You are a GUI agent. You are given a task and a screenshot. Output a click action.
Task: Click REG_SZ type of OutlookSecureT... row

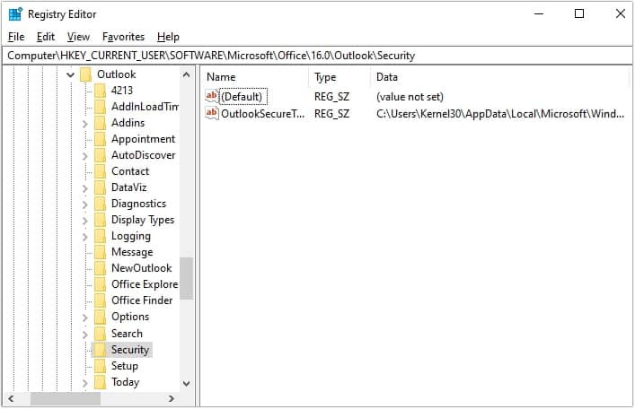[331, 114]
